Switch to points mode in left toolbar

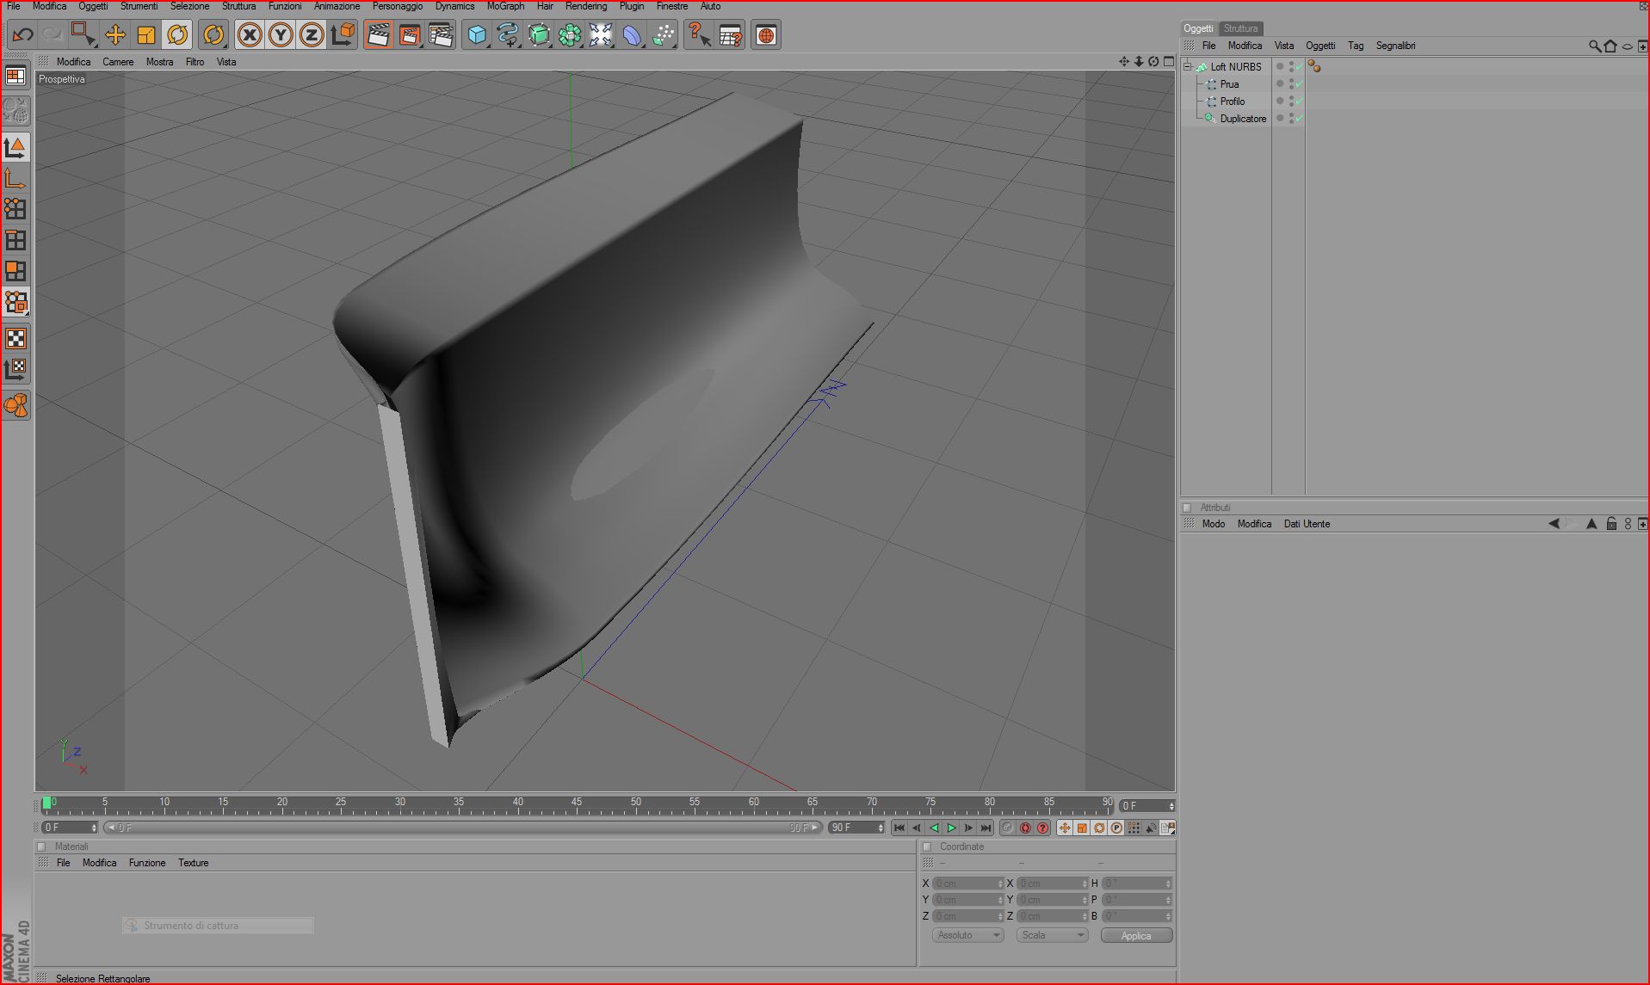[15, 209]
